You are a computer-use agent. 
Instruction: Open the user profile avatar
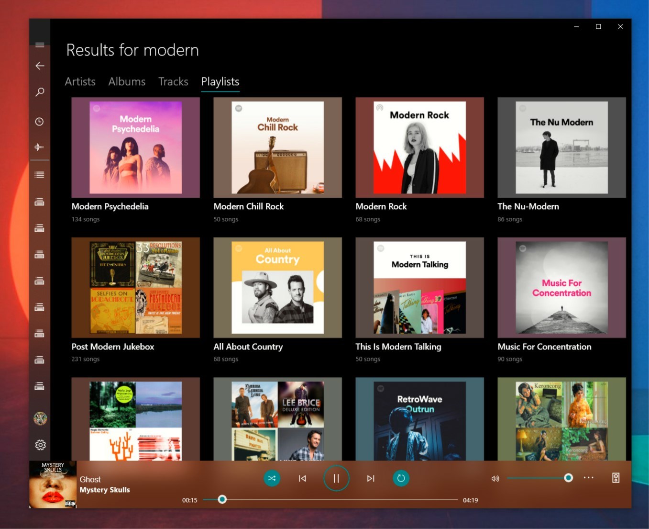pos(40,418)
